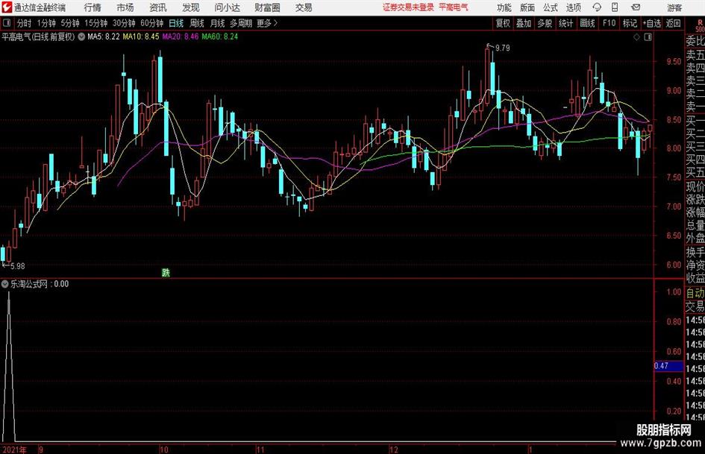
Task: Switch to the 月线 monthly tab
Action: click(x=217, y=23)
